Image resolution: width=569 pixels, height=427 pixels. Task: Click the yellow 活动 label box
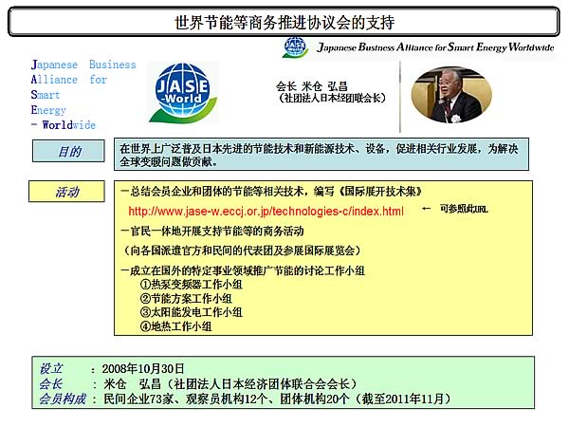coord(66,192)
